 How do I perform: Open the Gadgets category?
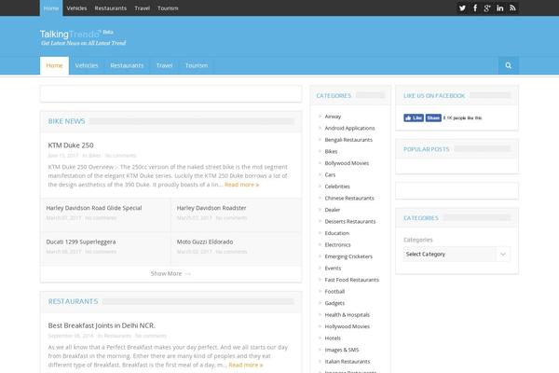334,303
